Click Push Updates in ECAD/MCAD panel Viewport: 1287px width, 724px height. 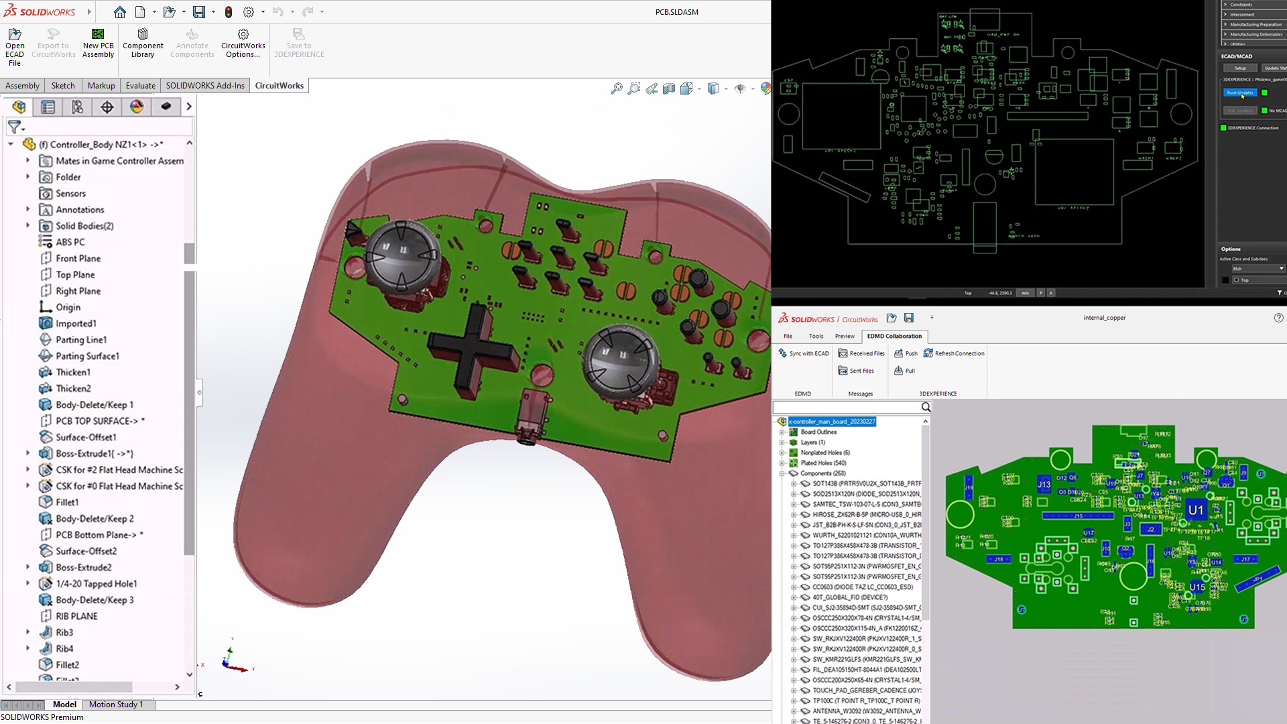(1240, 93)
